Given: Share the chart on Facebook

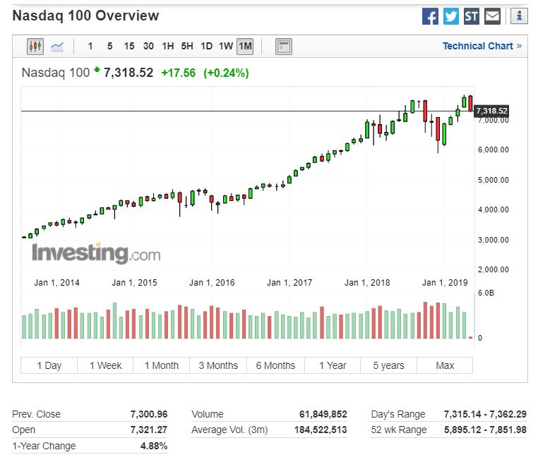Looking at the screenshot, I should coord(430,16).
